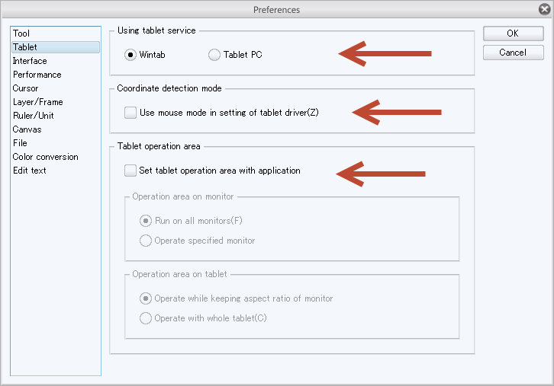554x386 pixels.
Task: Switch to Interface preferences
Action: point(30,61)
